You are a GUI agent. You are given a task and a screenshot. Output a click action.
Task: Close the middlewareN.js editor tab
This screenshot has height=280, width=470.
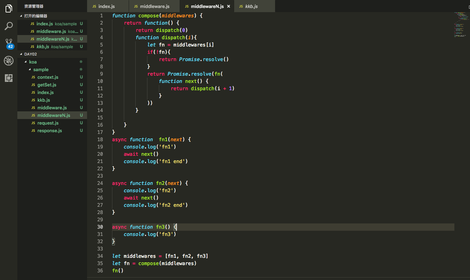pyautogui.click(x=228, y=6)
